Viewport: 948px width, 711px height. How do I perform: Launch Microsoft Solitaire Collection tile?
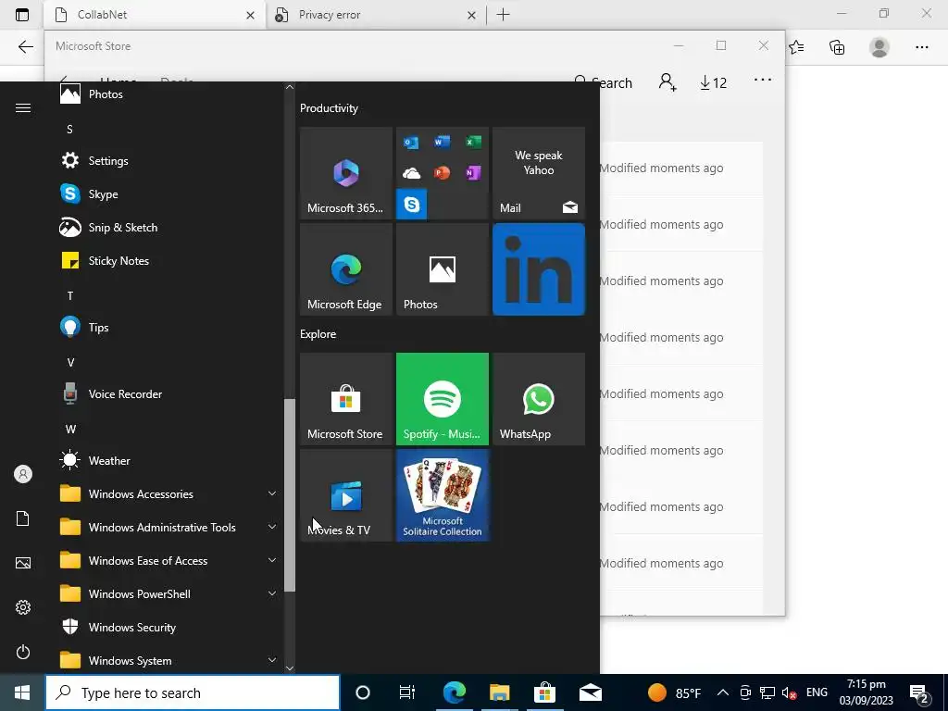442,495
